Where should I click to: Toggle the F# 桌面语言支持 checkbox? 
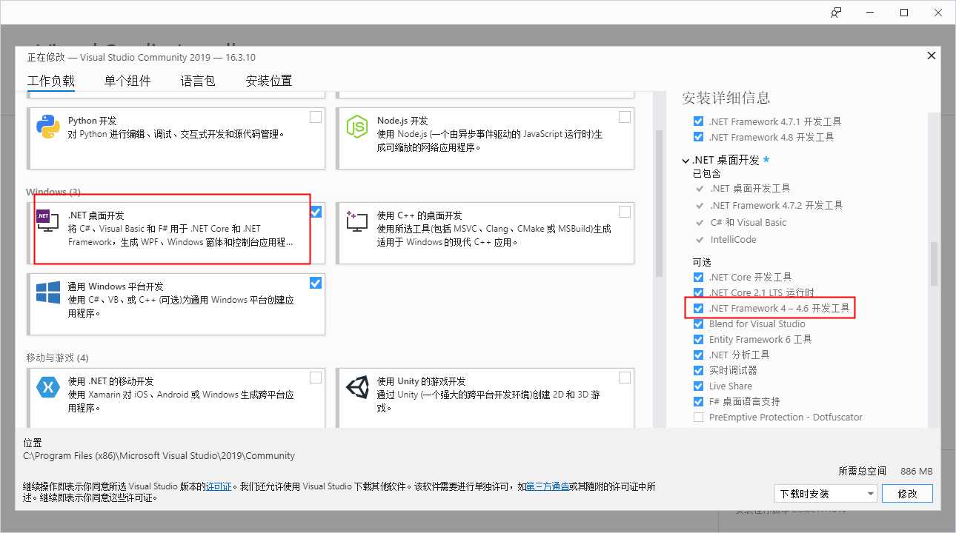(698, 401)
